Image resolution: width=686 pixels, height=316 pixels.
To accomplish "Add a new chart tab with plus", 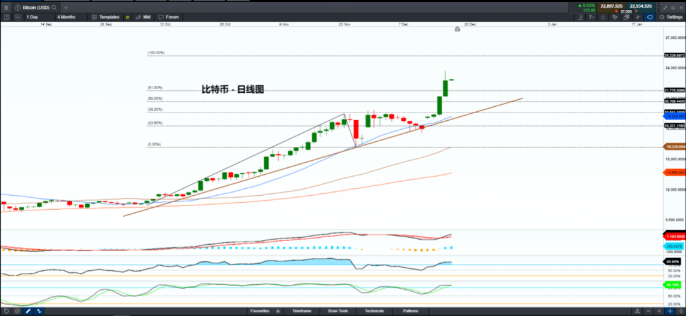I will click(65, 8).
